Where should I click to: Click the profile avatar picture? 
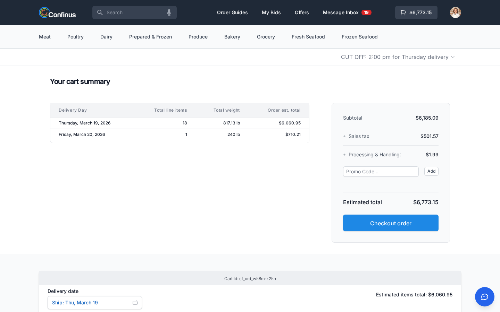[455, 12]
